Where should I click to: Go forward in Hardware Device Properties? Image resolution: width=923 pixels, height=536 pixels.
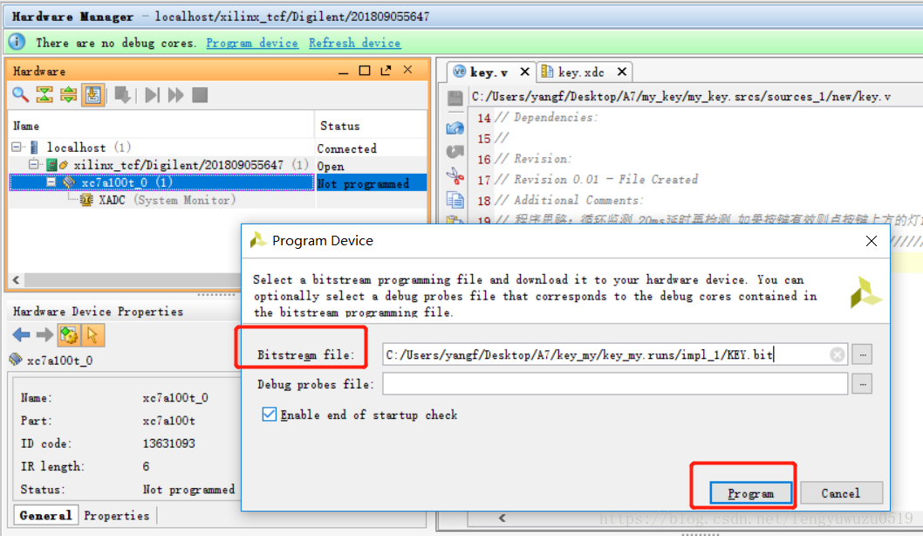[44, 335]
